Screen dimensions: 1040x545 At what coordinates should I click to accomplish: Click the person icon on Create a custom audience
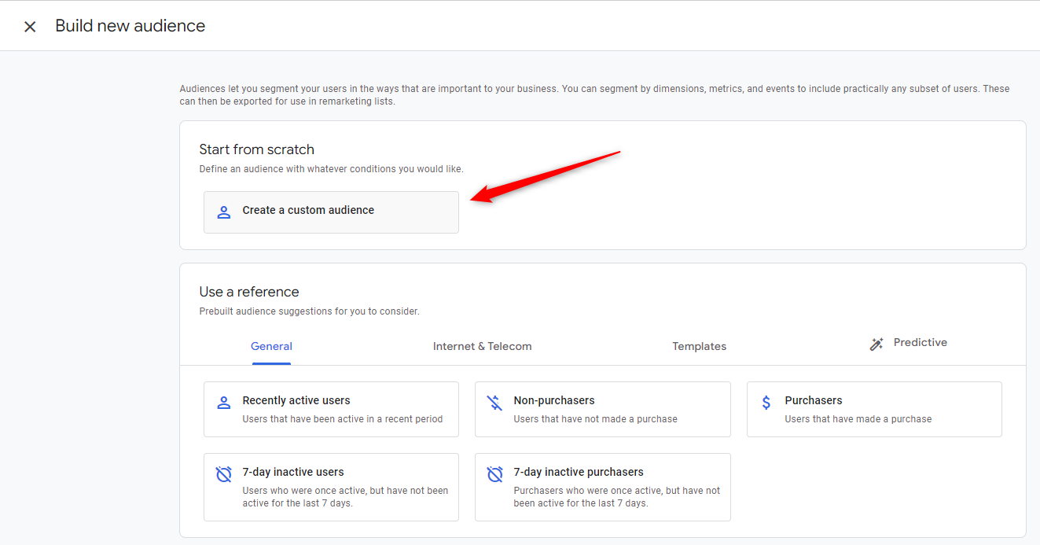coord(224,212)
